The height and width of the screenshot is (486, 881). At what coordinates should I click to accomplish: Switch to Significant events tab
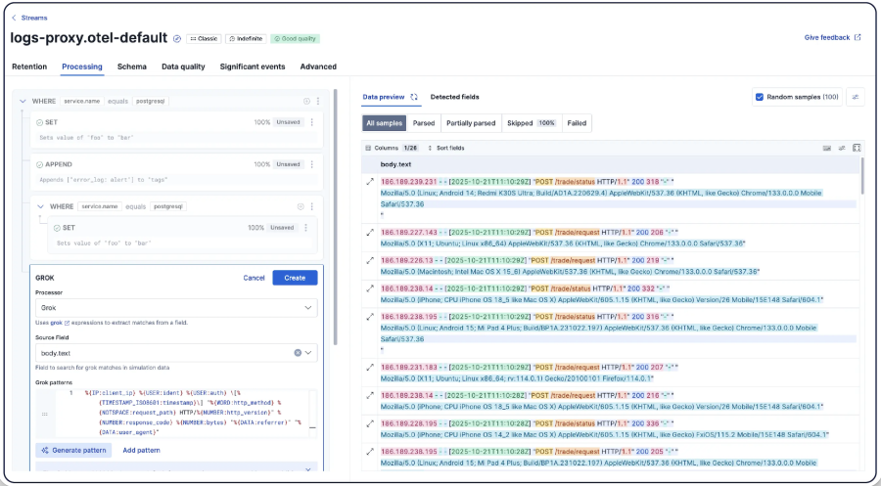pos(253,66)
